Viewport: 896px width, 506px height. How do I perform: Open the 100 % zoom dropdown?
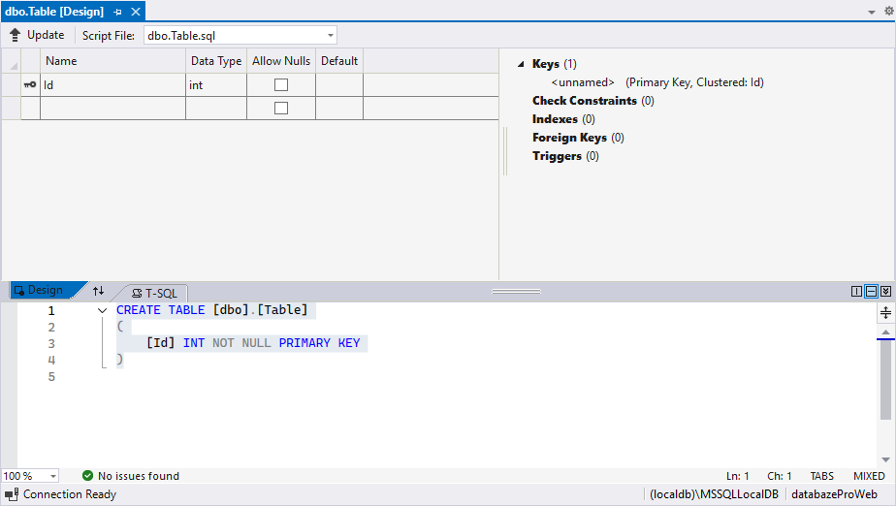(x=52, y=476)
